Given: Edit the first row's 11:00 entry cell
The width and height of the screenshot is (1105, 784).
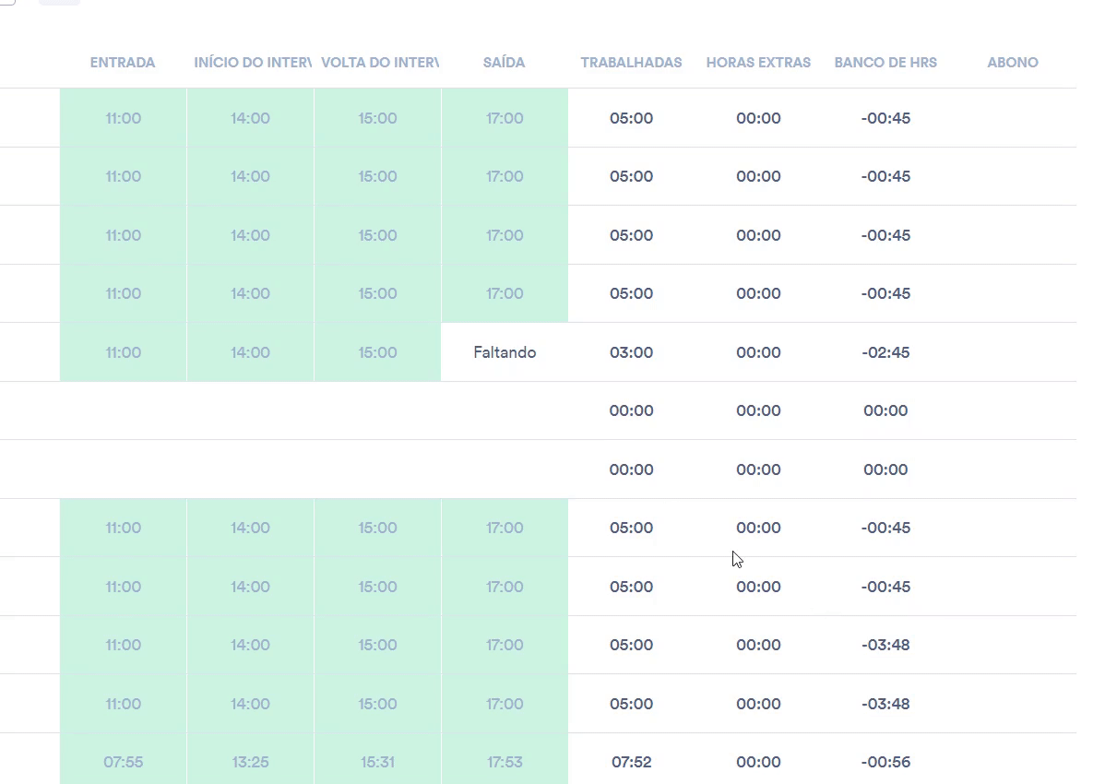Looking at the screenshot, I should pos(123,118).
